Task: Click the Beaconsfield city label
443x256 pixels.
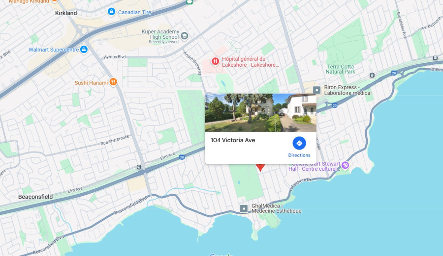Action: [35, 197]
